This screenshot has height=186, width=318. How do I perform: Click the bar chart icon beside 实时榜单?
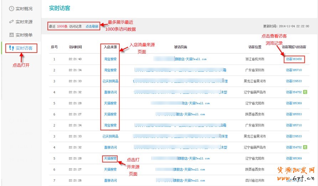[11, 35]
